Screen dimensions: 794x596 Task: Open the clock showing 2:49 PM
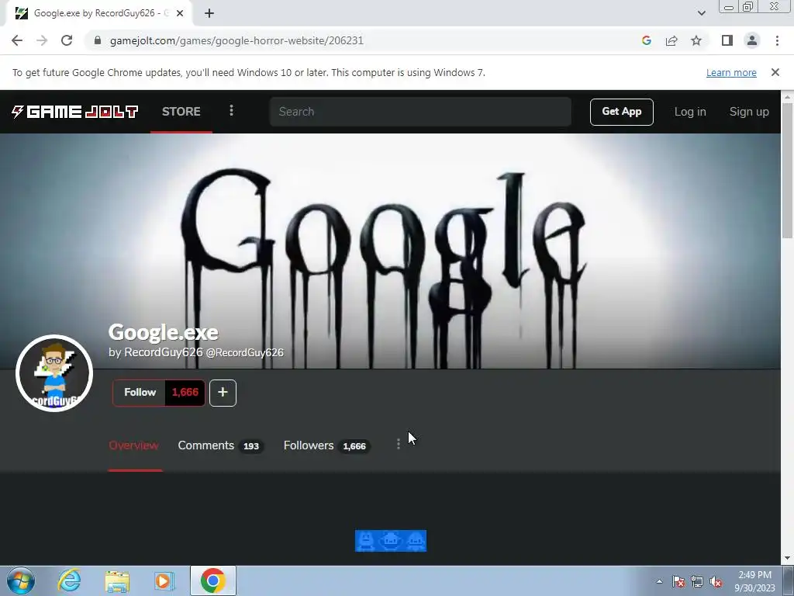[754, 581]
